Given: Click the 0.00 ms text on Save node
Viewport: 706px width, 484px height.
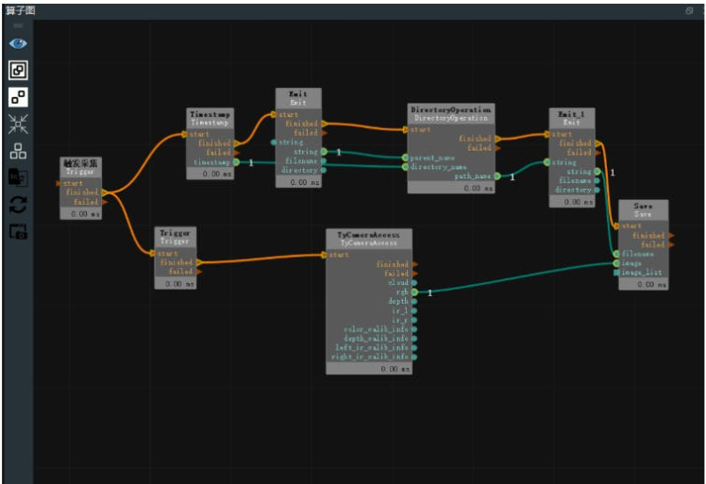Looking at the screenshot, I should [x=651, y=285].
